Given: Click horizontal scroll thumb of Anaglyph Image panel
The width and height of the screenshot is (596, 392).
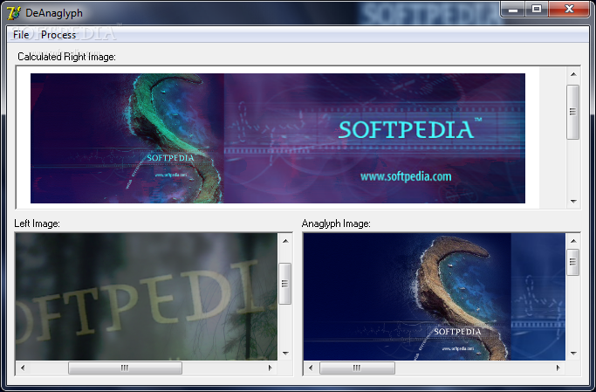Looking at the screenshot, I should click(357, 368).
